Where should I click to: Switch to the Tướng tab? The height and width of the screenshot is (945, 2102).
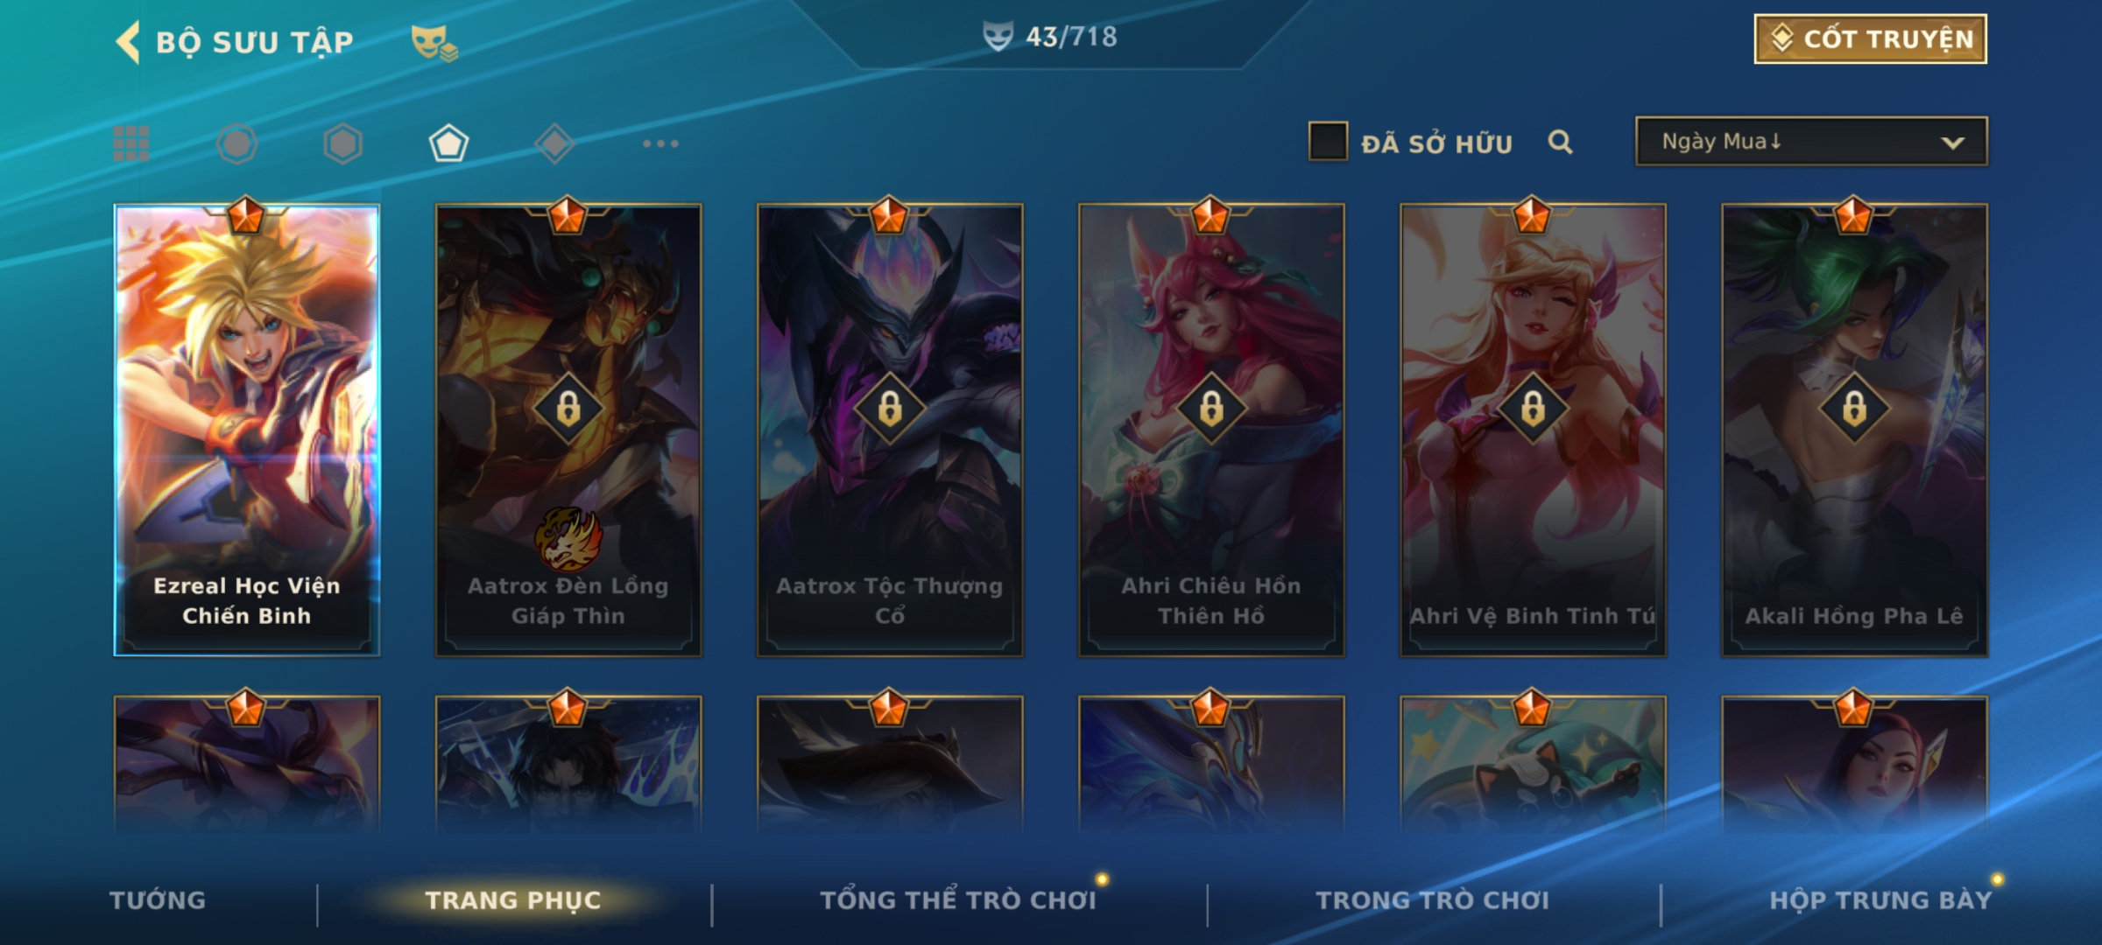(x=158, y=900)
